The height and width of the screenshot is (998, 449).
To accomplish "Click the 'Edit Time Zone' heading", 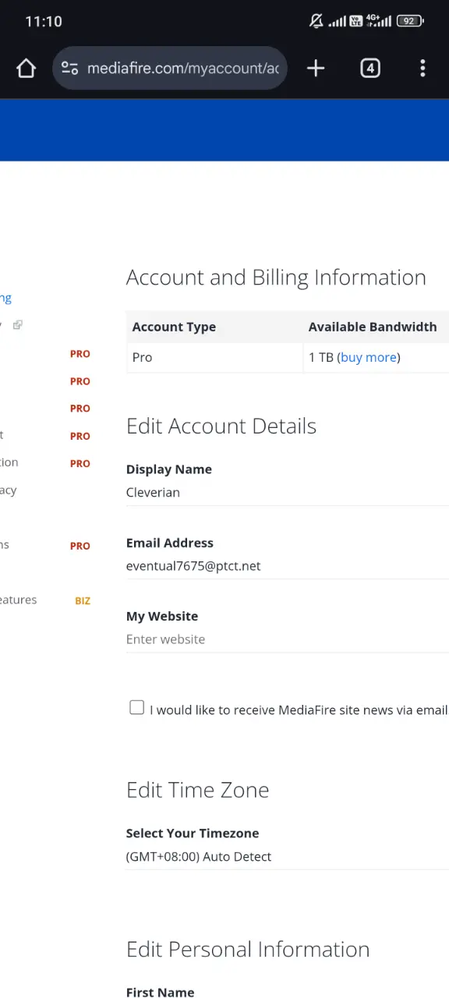I will click(198, 790).
